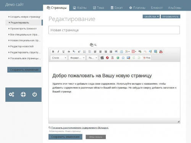Viewport: 191px width, 143px height.
Task: Click bottom Сохранить изменения button
Action: [x=65, y=137]
